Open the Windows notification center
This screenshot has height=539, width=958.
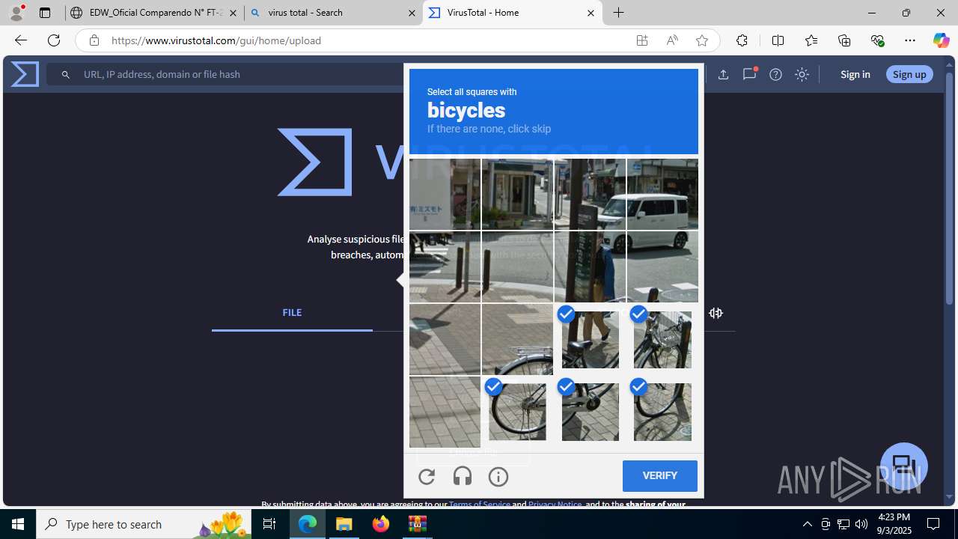(x=934, y=524)
